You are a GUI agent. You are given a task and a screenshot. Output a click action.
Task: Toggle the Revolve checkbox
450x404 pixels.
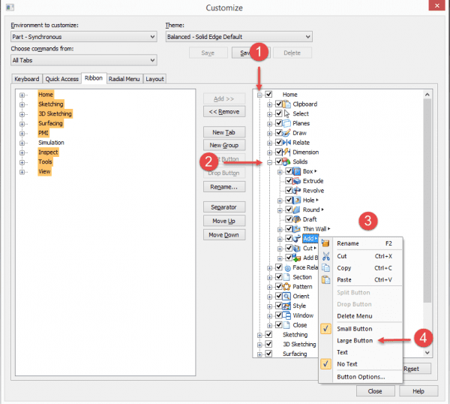coord(289,190)
